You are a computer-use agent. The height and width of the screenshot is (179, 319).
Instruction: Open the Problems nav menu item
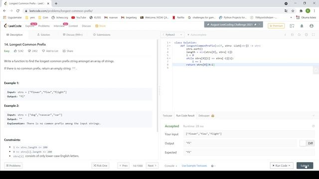tap(44, 26)
